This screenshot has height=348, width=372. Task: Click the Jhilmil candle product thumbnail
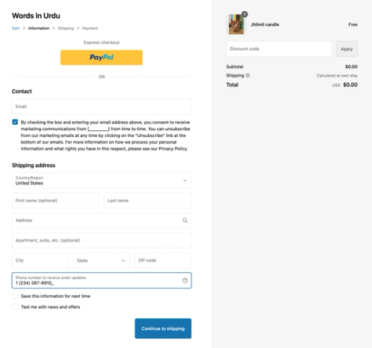236,24
